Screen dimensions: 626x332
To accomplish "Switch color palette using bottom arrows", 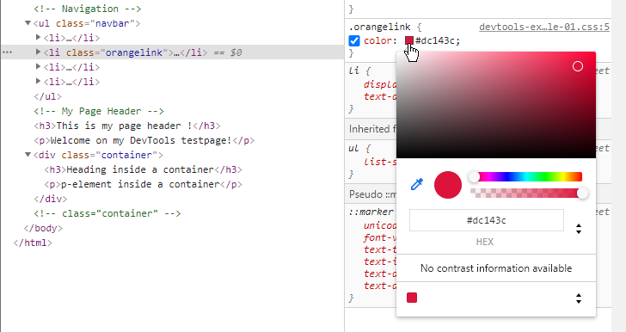I will pos(579,298).
